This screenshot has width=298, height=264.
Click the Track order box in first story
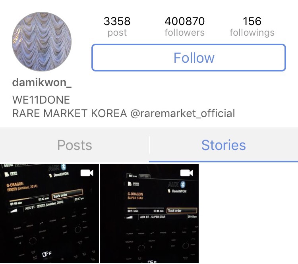67,194
